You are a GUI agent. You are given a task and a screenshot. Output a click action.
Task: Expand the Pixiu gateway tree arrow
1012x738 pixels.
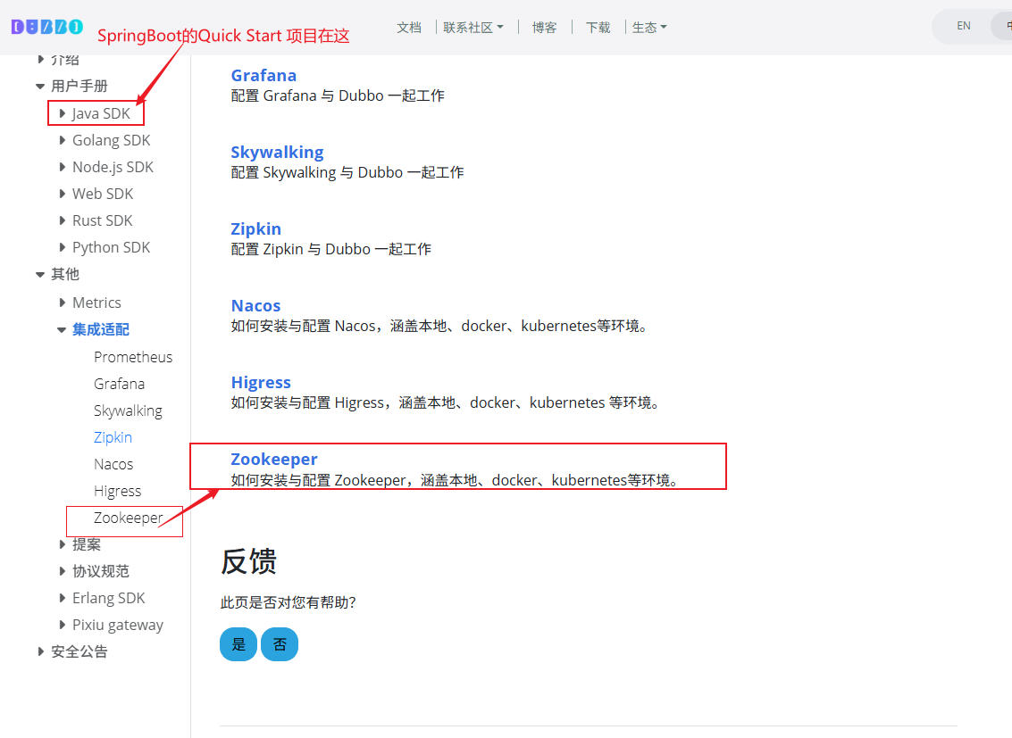click(x=62, y=625)
